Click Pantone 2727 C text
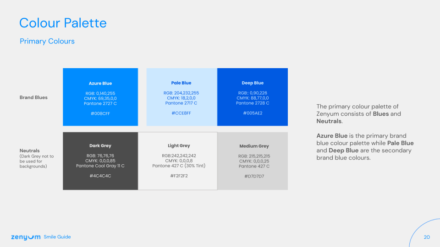 tap(100, 103)
